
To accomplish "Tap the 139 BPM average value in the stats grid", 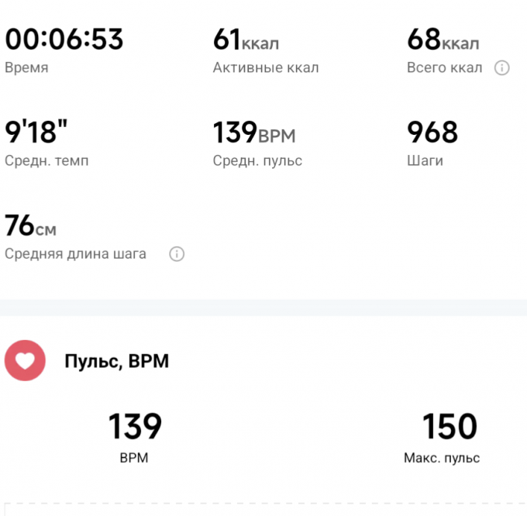I will click(x=254, y=132).
